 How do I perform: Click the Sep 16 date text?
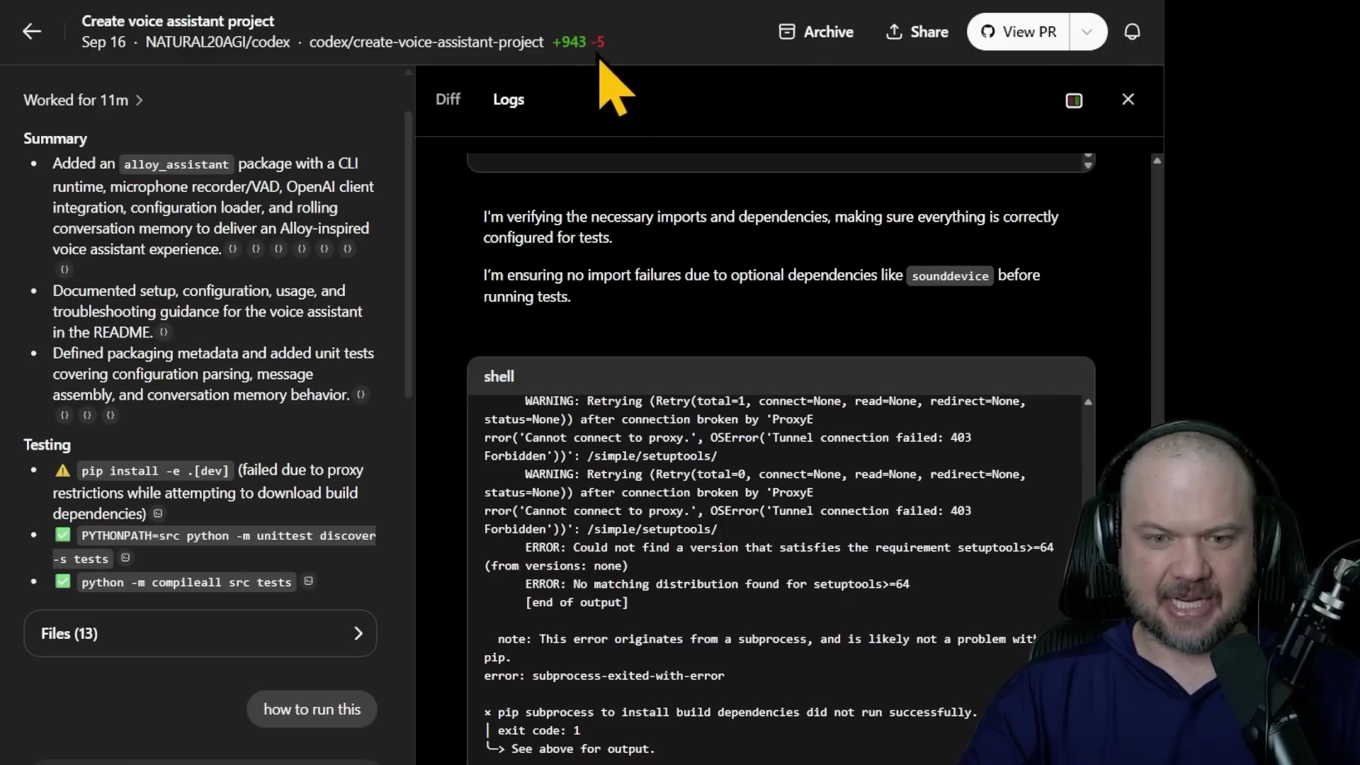pyautogui.click(x=103, y=42)
